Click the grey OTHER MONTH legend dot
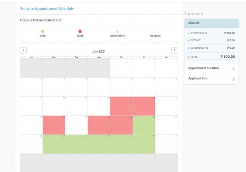This screenshot has width=246, height=172. (x=118, y=31)
